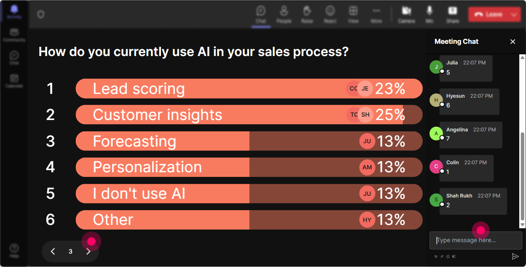
Task: Open the More options menu
Action: [x=376, y=14]
